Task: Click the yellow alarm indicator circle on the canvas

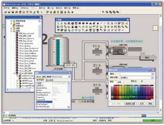Action: [x=80, y=102]
